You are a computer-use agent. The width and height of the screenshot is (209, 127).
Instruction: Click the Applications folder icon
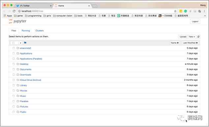point(18,53)
